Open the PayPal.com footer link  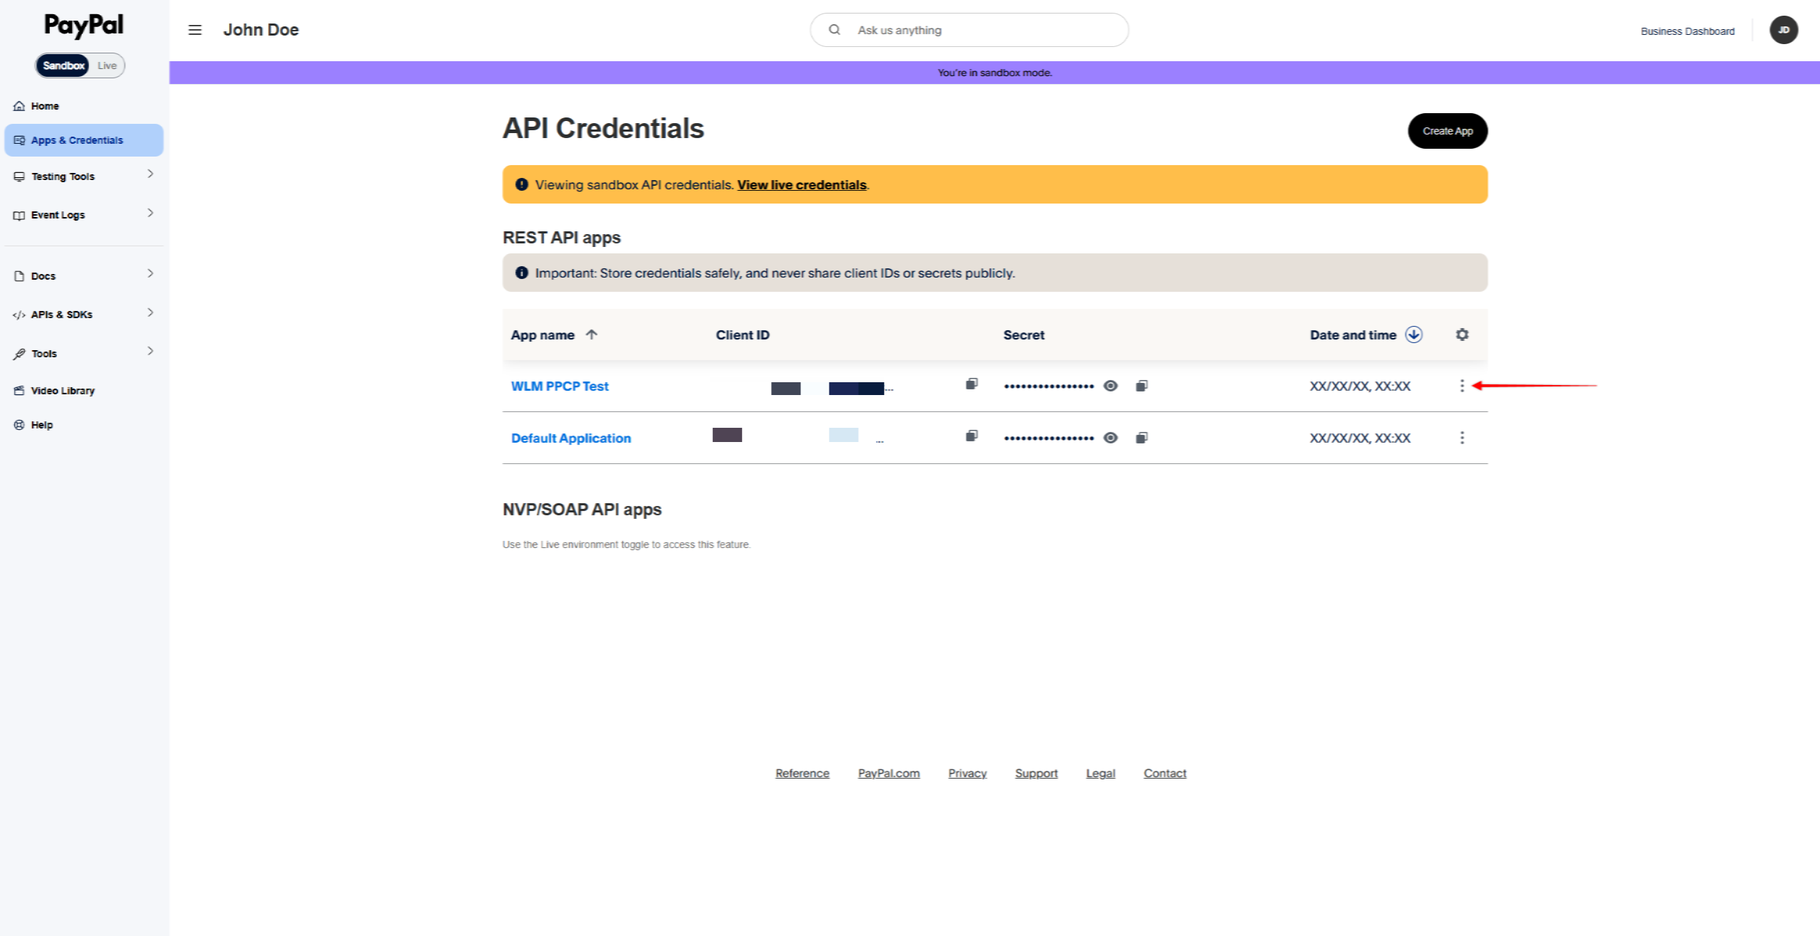(x=889, y=773)
